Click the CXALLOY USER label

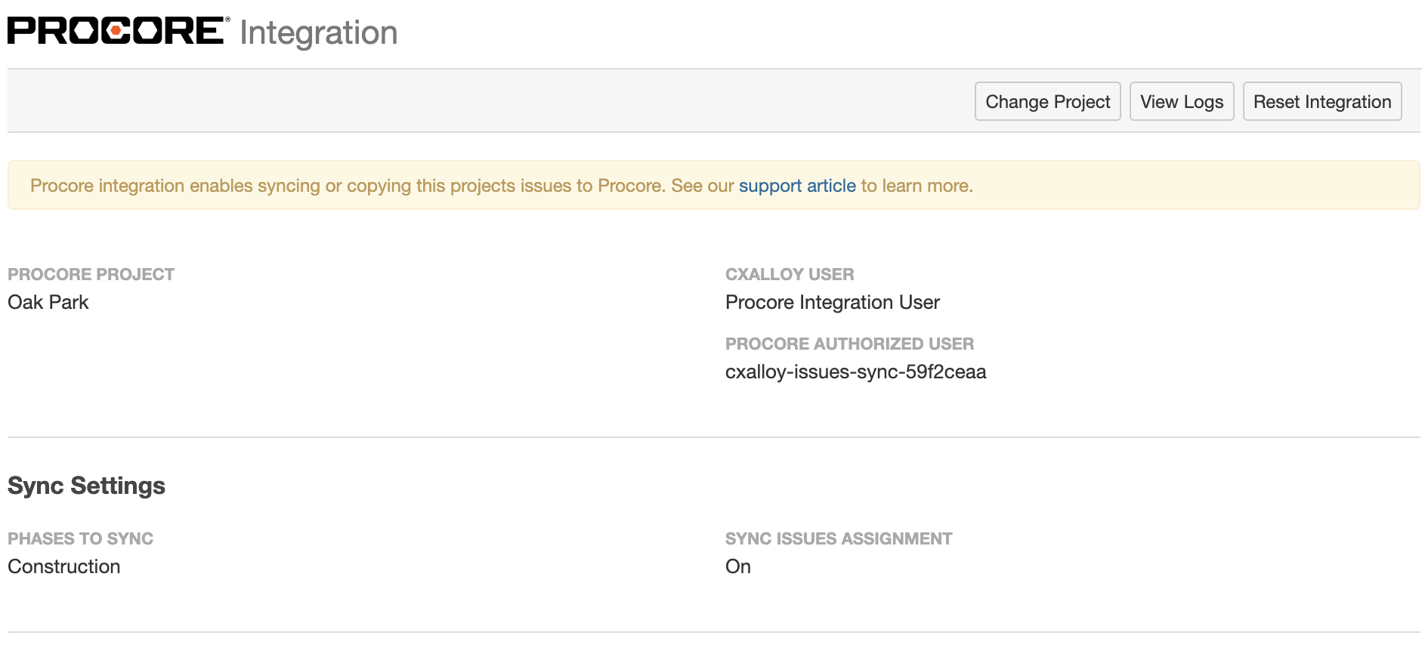point(790,274)
